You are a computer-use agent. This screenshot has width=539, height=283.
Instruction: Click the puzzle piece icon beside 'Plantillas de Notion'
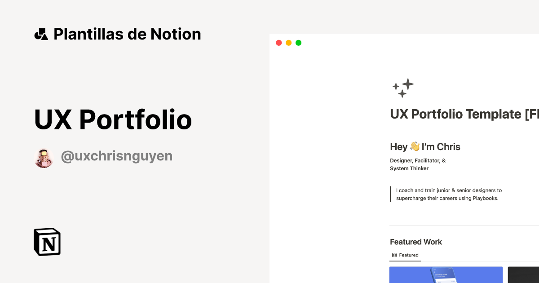[41, 33]
